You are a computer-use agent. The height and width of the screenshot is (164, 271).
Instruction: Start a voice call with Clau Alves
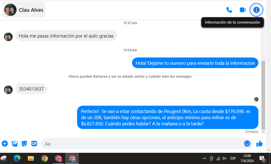tap(229, 10)
